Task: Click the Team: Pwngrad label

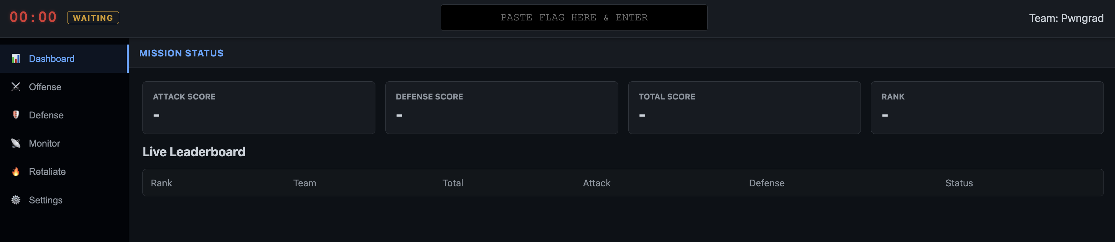Action: pyautogui.click(x=1066, y=18)
